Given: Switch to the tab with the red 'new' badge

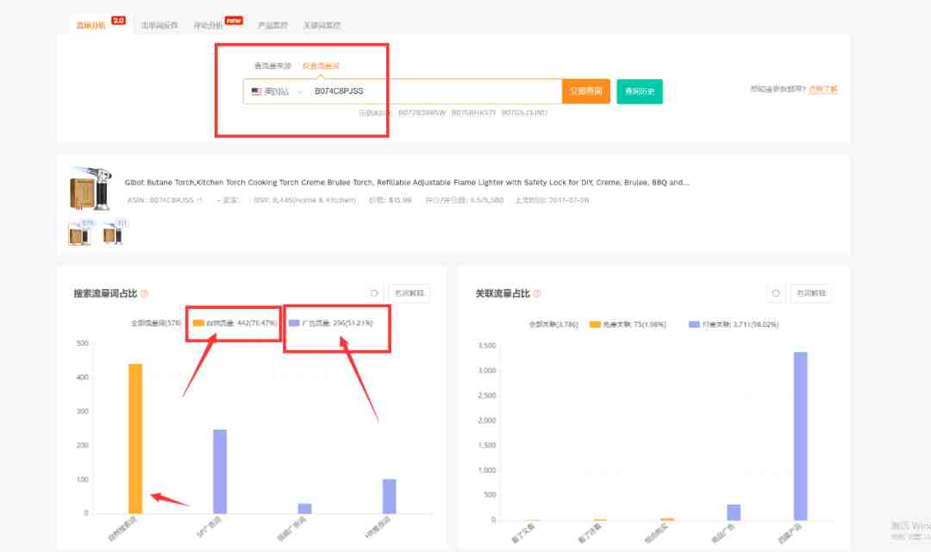Looking at the screenshot, I should pos(209,26).
